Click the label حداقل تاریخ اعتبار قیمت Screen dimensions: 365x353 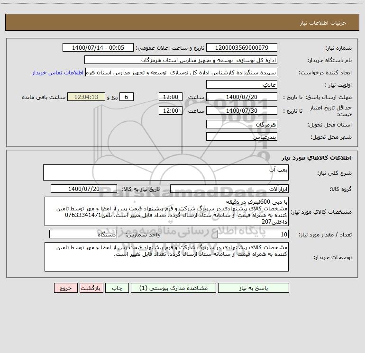coord(330,111)
